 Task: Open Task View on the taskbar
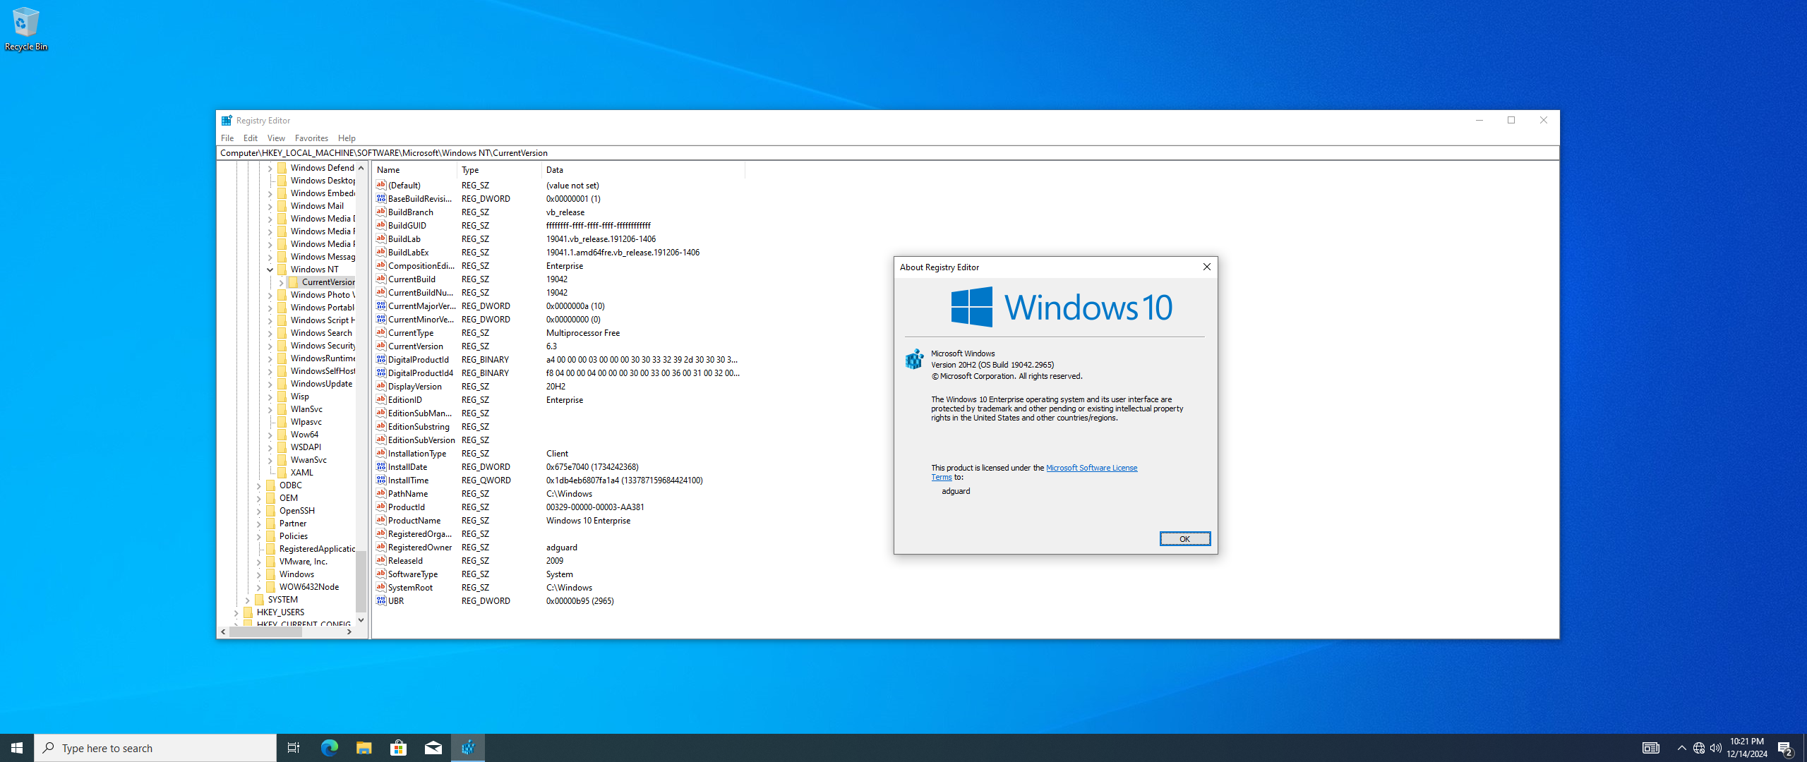(294, 748)
